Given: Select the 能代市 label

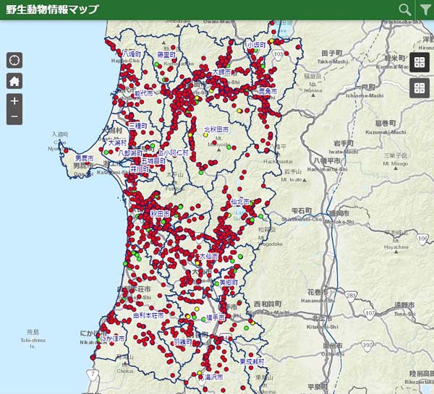Looking at the screenshot, I should point(144,93).
